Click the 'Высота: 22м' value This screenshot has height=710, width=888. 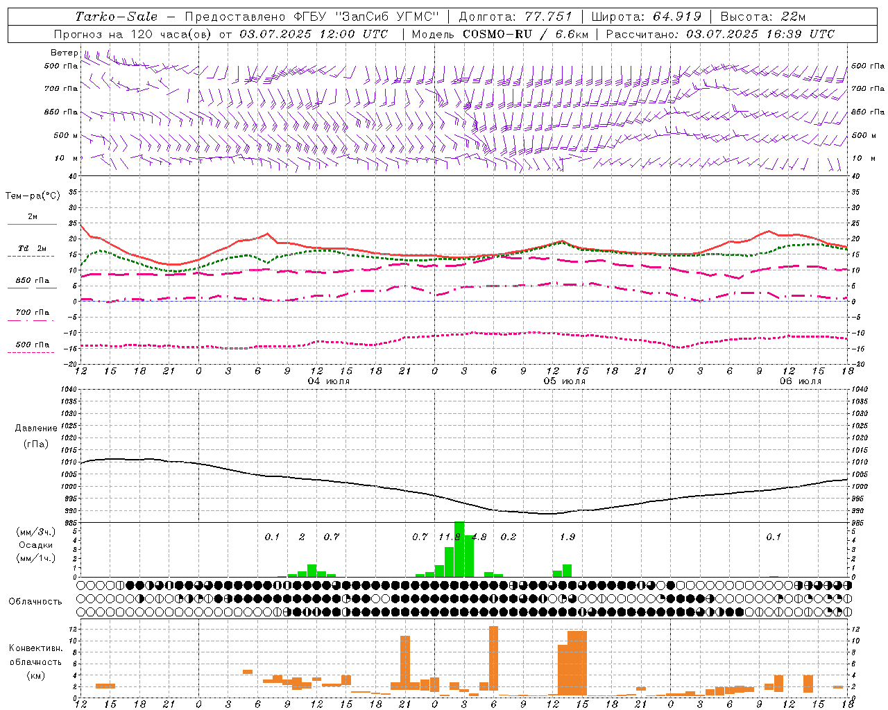click(x=762, y=17)
